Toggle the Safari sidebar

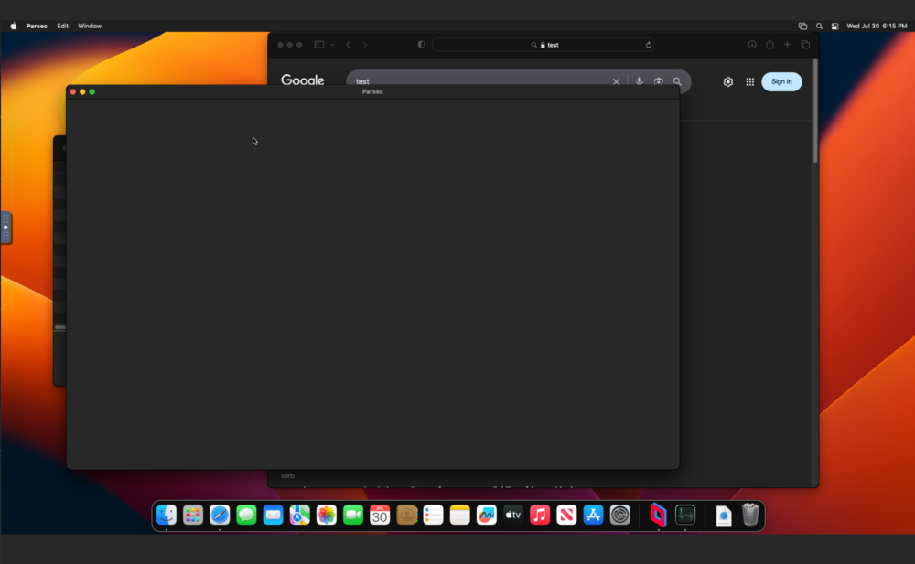point(319,45)
